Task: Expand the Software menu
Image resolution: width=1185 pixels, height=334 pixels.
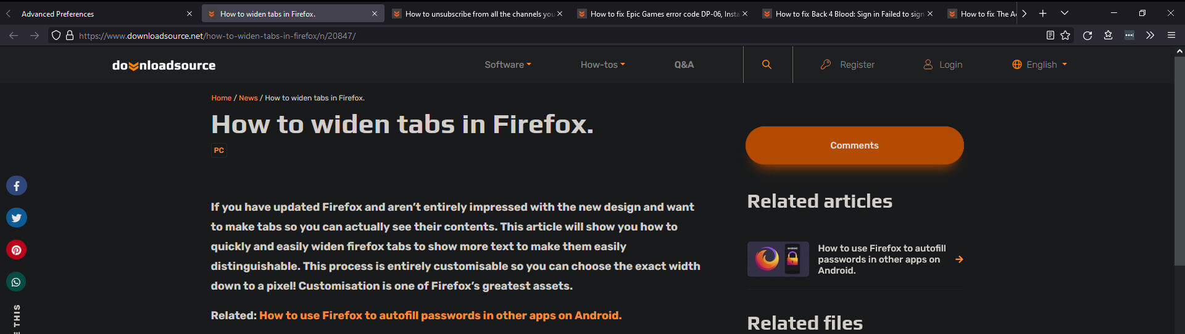Action: [508, 65]
